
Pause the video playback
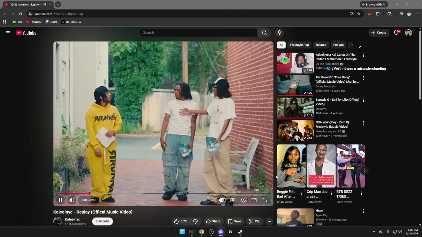pos(60,200)
